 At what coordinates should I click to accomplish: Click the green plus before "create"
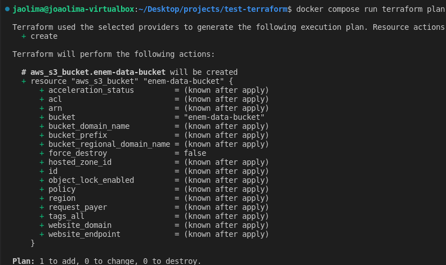24,36
